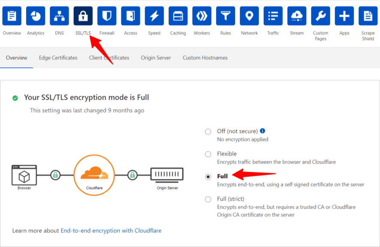380x247 pixels.
Task: Open End-to-end encryption with Cloudflare link
Action: pos(111,231)
